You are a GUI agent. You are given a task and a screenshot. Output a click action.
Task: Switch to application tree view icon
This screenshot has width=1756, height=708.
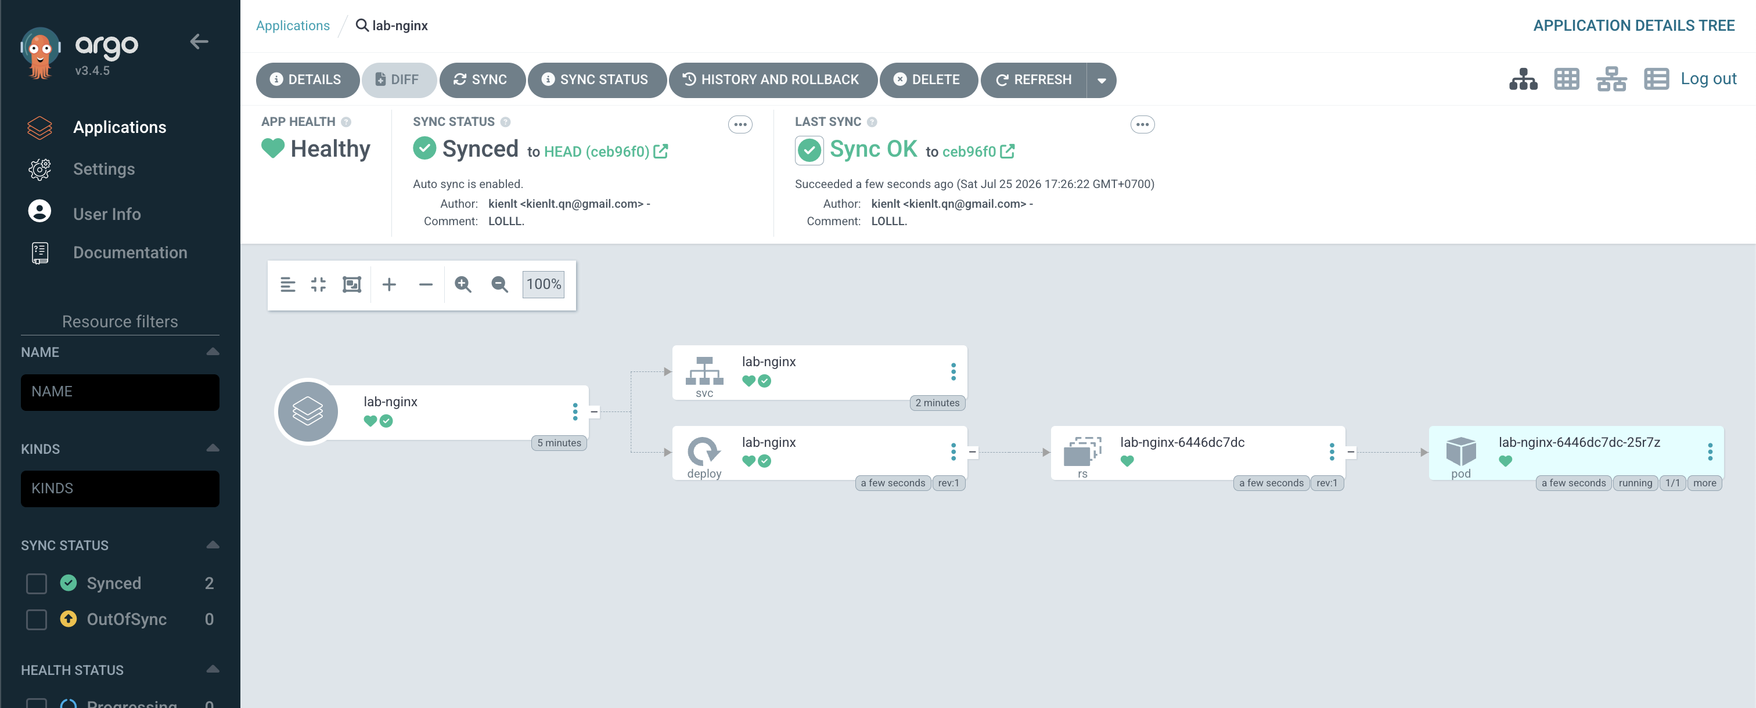pos(1523,79)
